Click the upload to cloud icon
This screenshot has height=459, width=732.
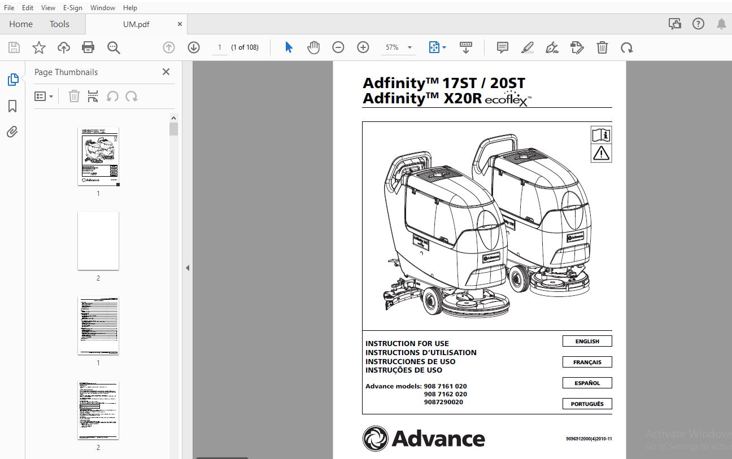[64, 47]
